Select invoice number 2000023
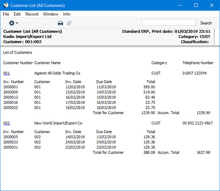The width and height of the screenshot is (220, 191). tap(10, 142)
